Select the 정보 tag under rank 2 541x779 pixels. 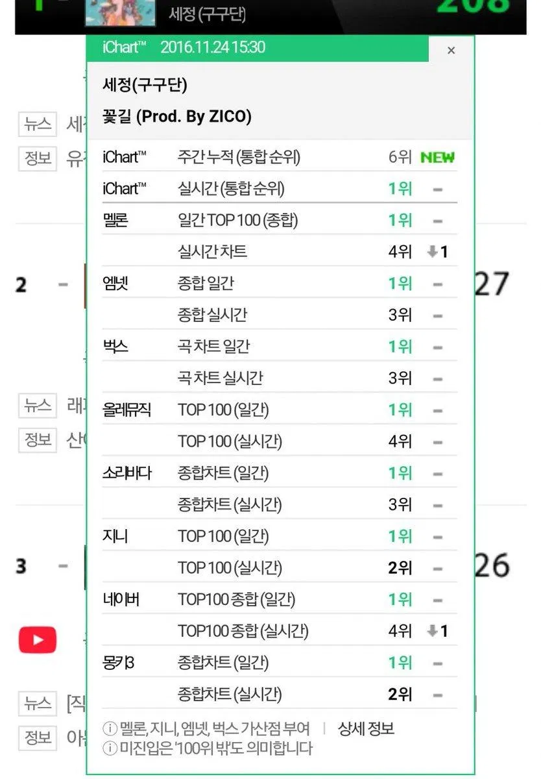[x=38, y=439]
